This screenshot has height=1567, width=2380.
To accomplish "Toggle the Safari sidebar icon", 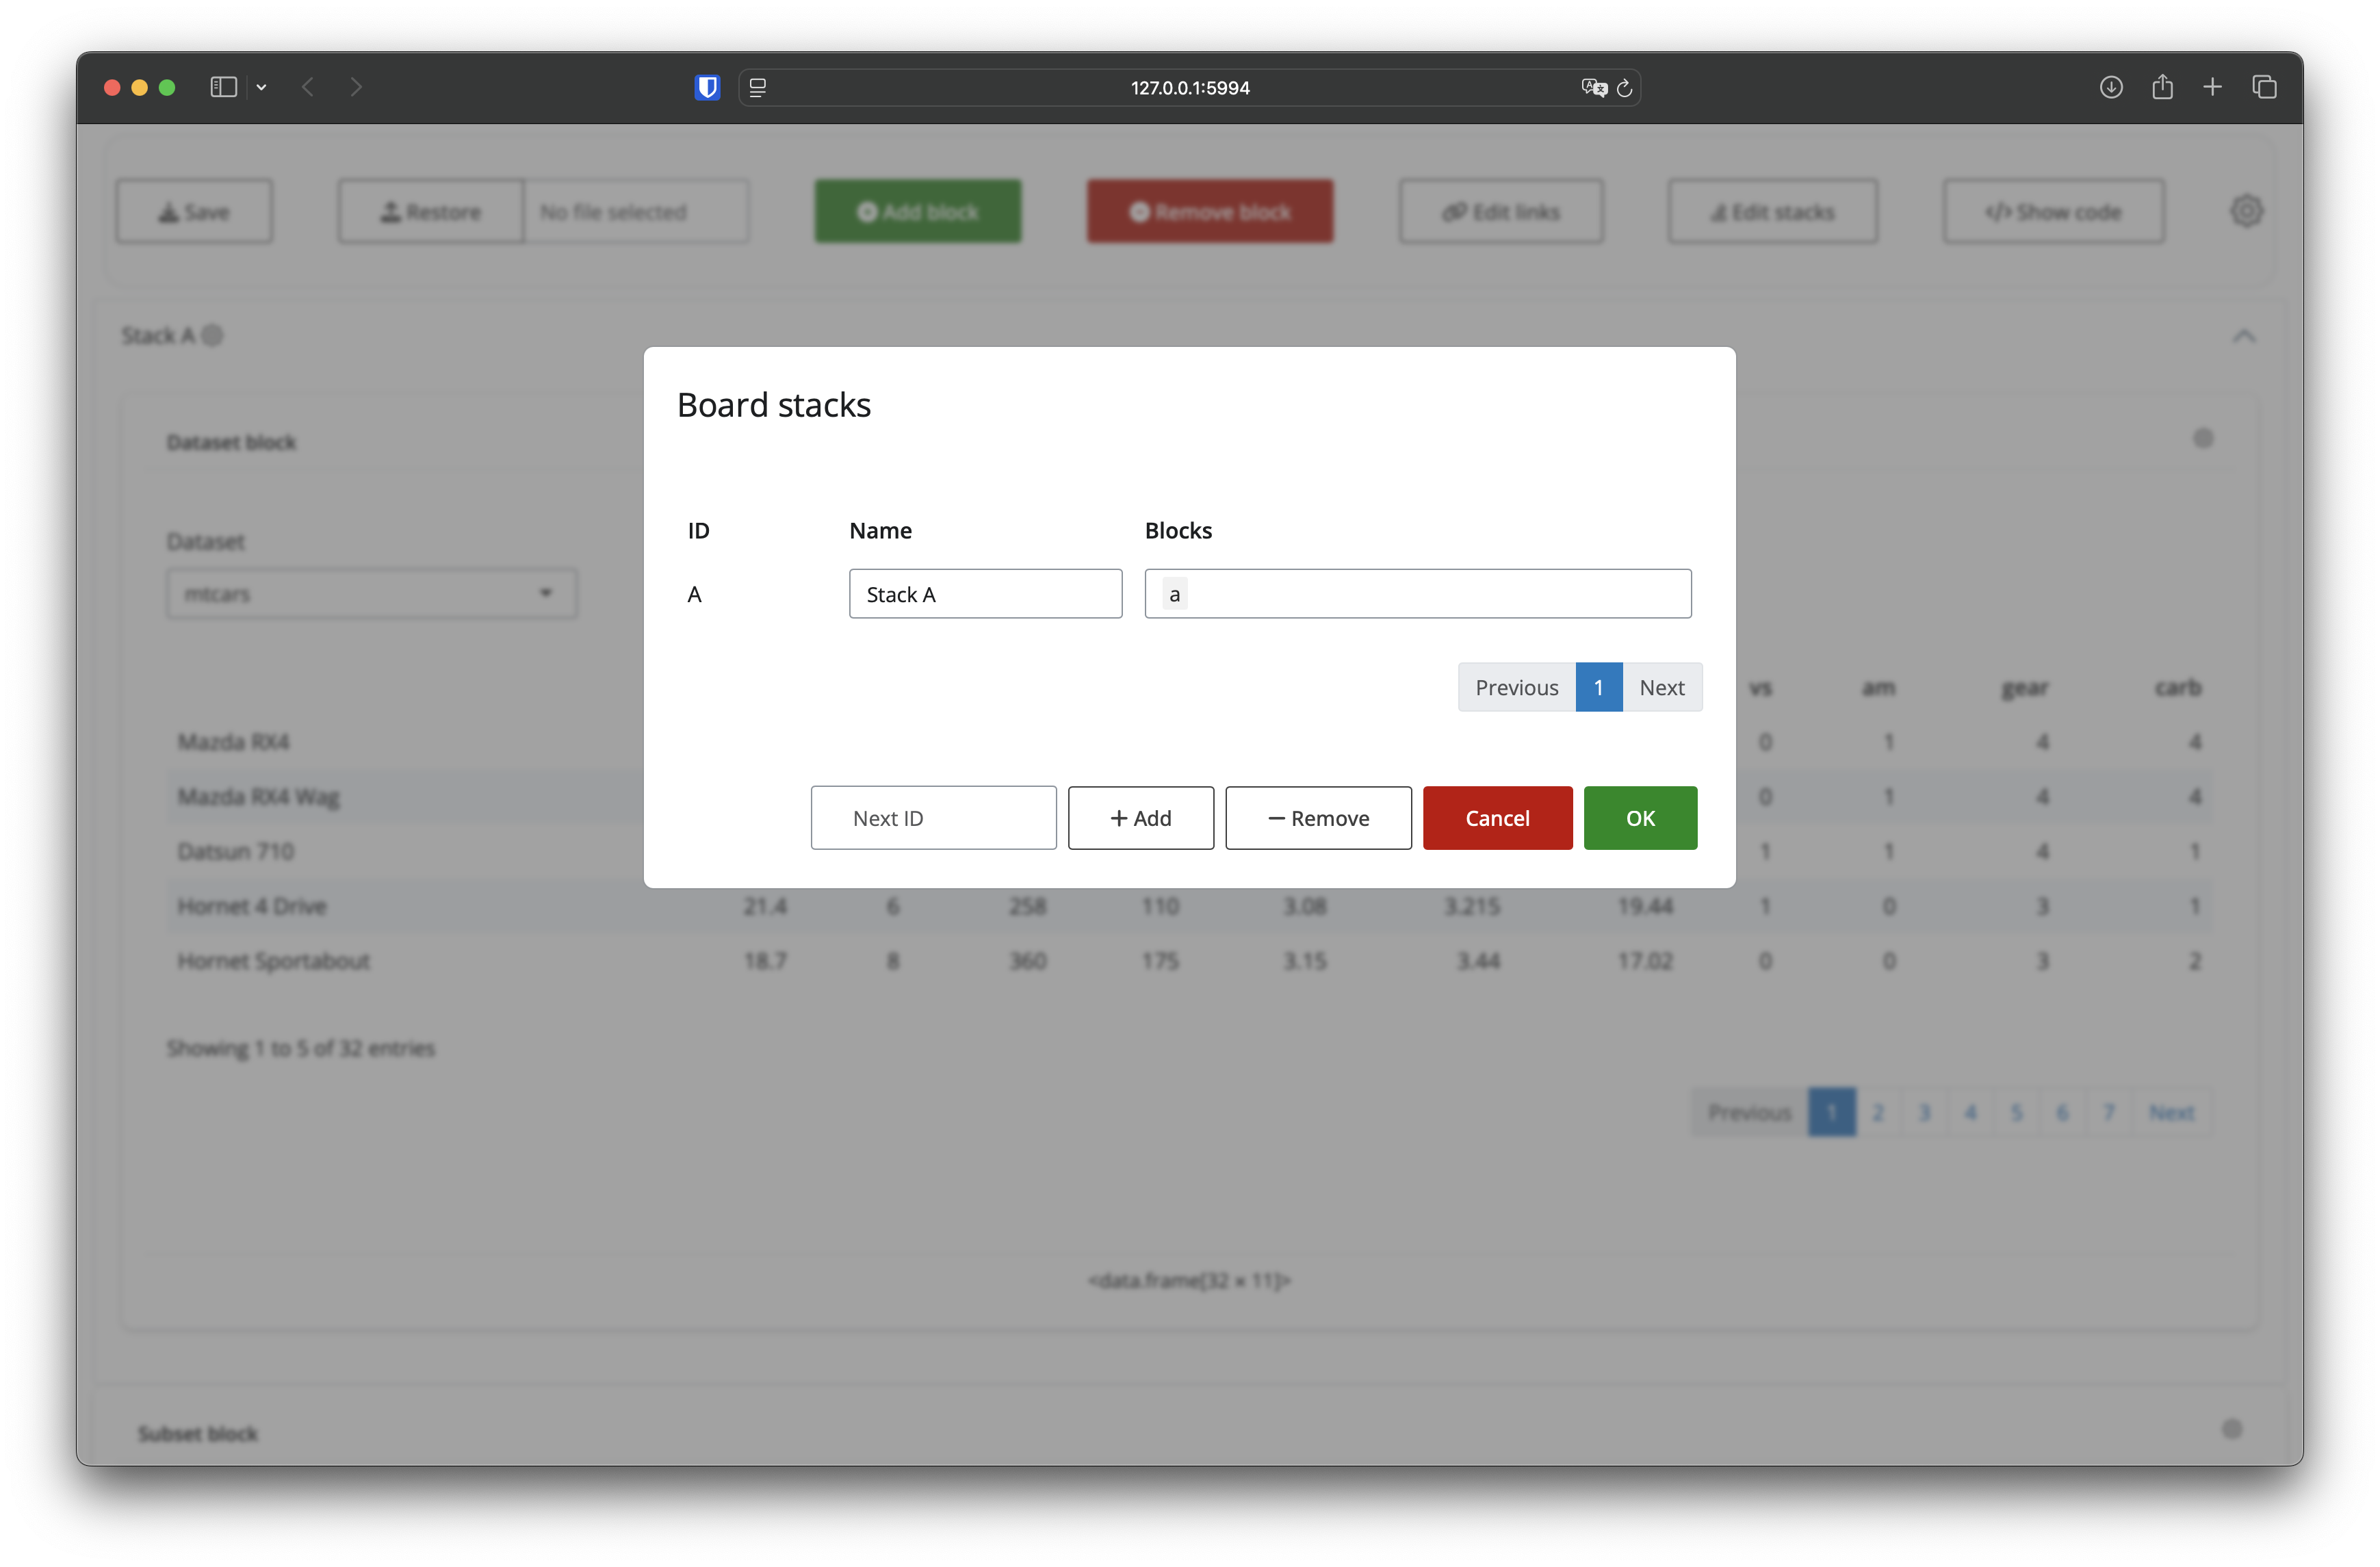I will click(x=223, y=88).
